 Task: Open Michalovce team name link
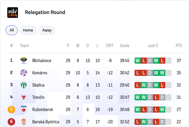point(42,61)
